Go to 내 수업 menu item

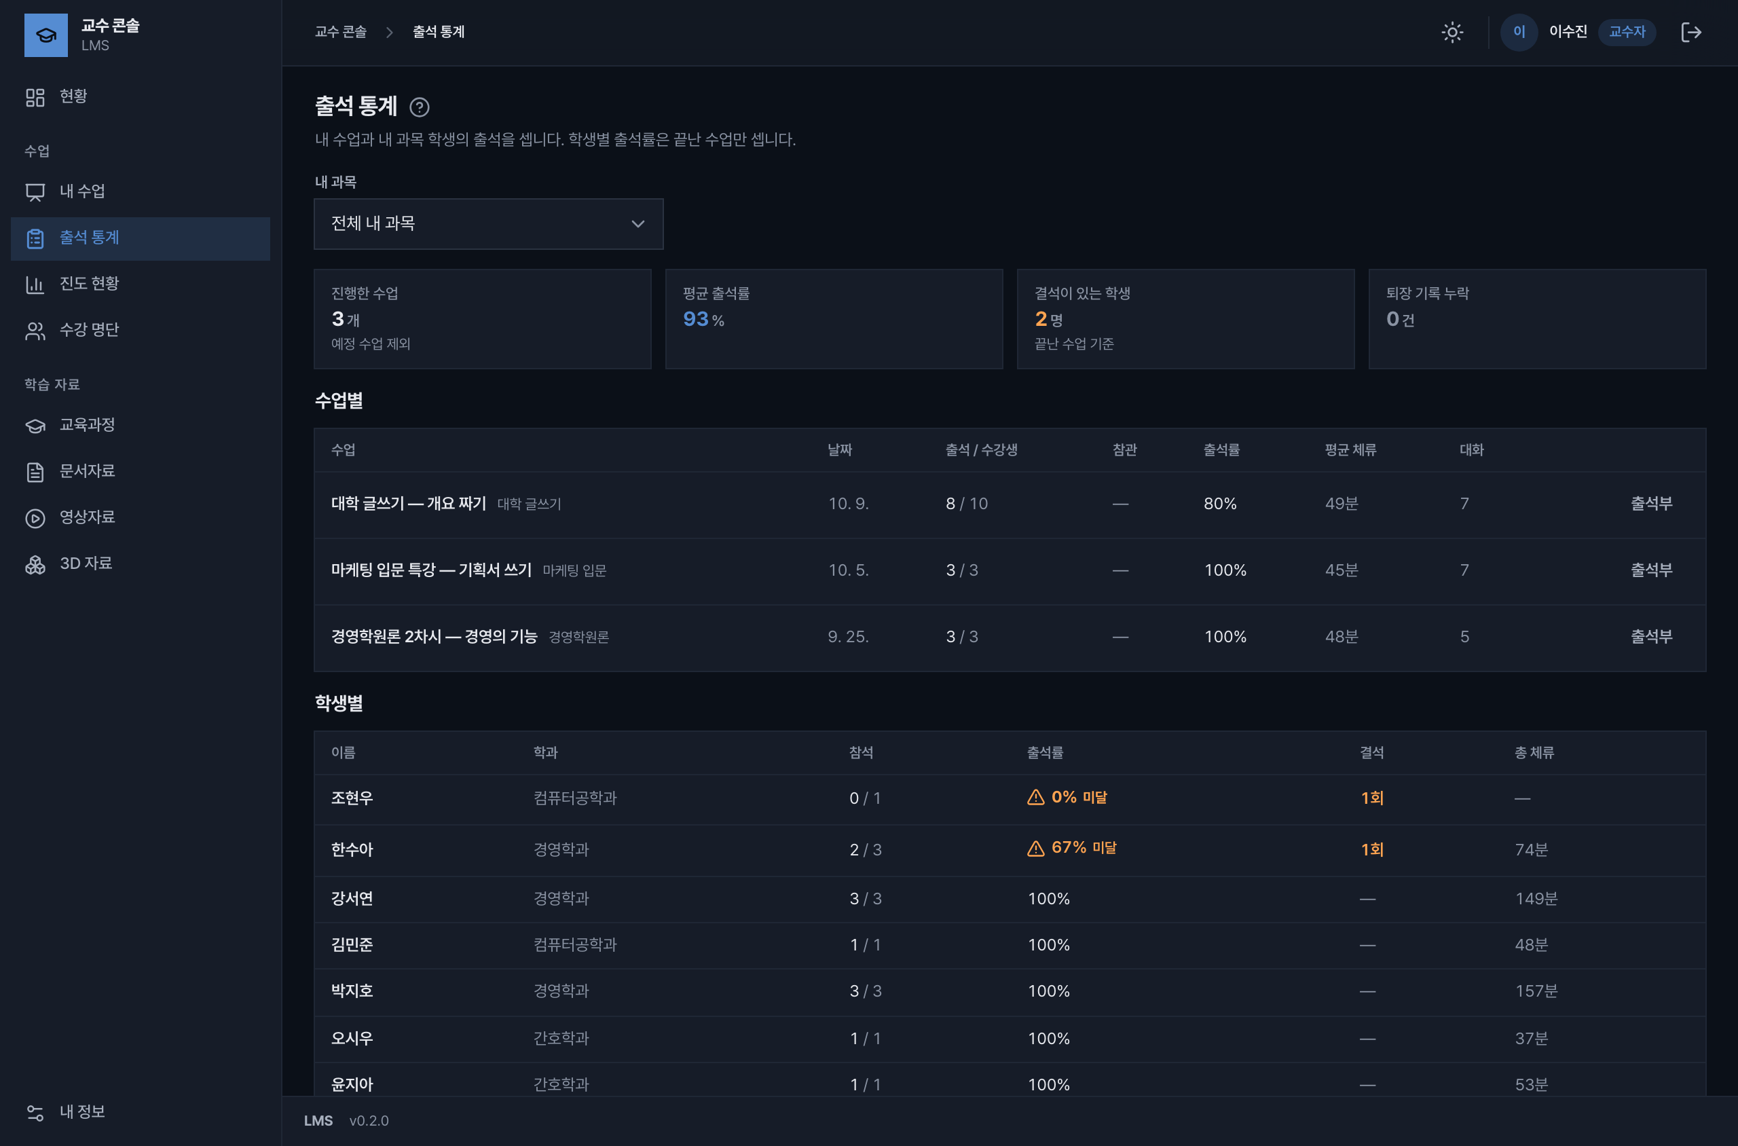(x=141, y=192)
